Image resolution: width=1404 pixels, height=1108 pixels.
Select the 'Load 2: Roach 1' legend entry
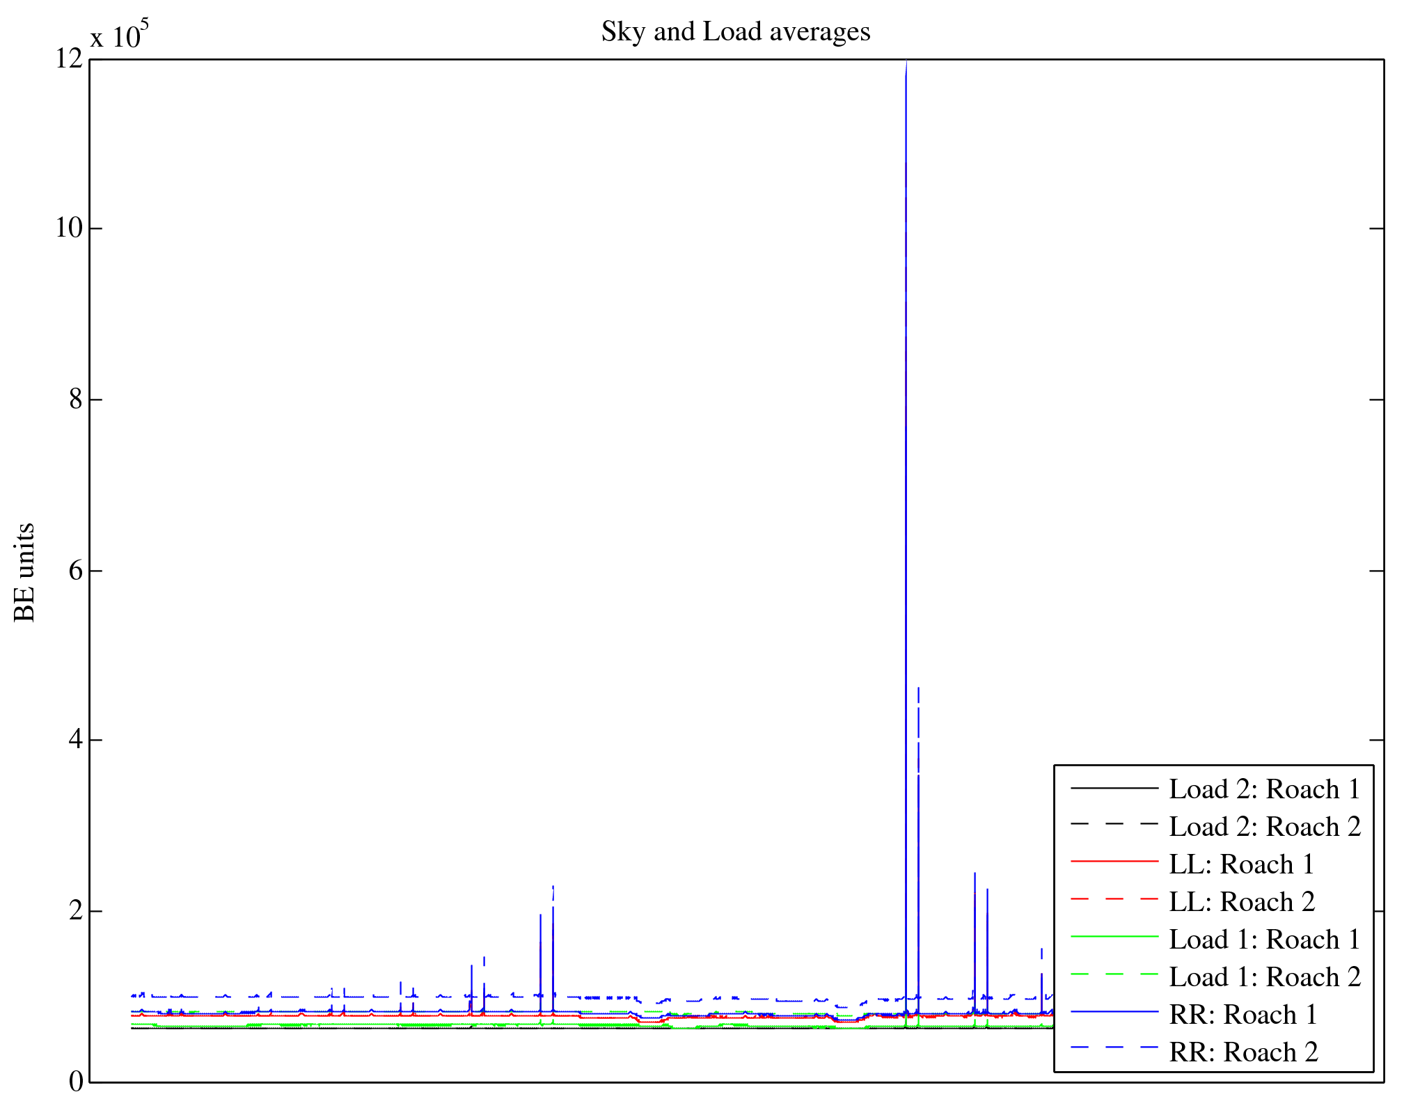click(x=1264, y=789)
